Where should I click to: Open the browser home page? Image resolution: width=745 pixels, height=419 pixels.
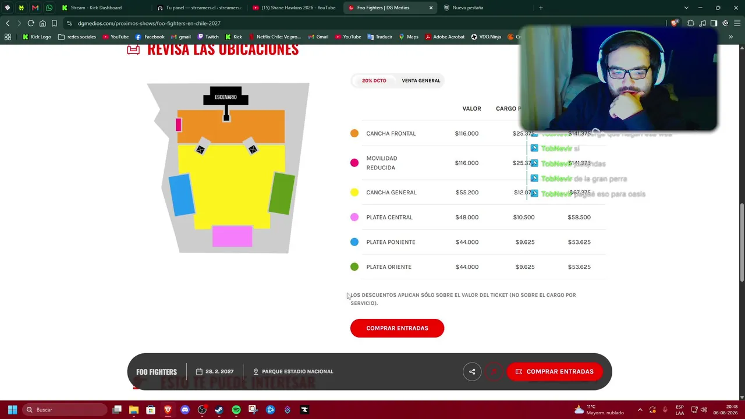tap(42, 23)
